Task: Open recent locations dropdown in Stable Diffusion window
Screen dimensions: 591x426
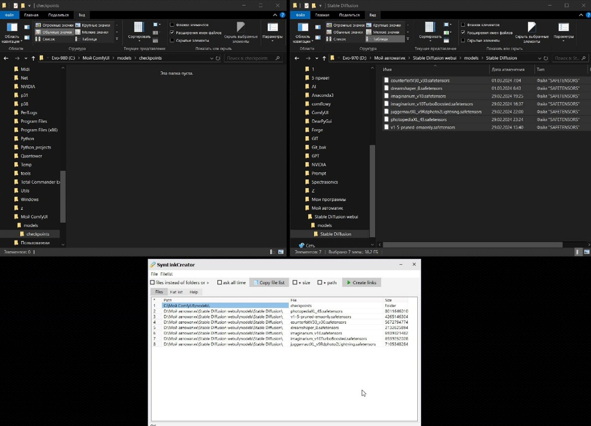Action: pos(317,58)
